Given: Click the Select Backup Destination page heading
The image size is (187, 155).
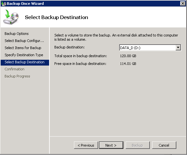Looking at the screenshot, I should point(57,17).
